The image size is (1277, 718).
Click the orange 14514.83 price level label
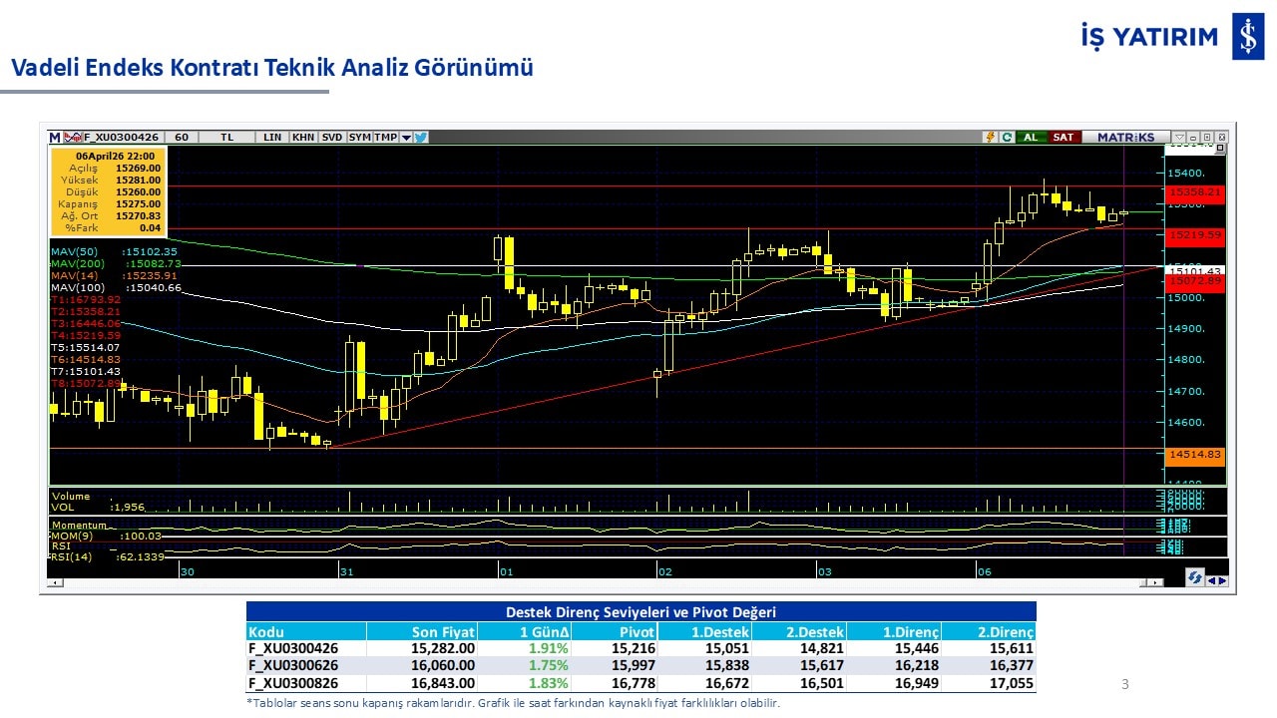(x=1194, y=455)
